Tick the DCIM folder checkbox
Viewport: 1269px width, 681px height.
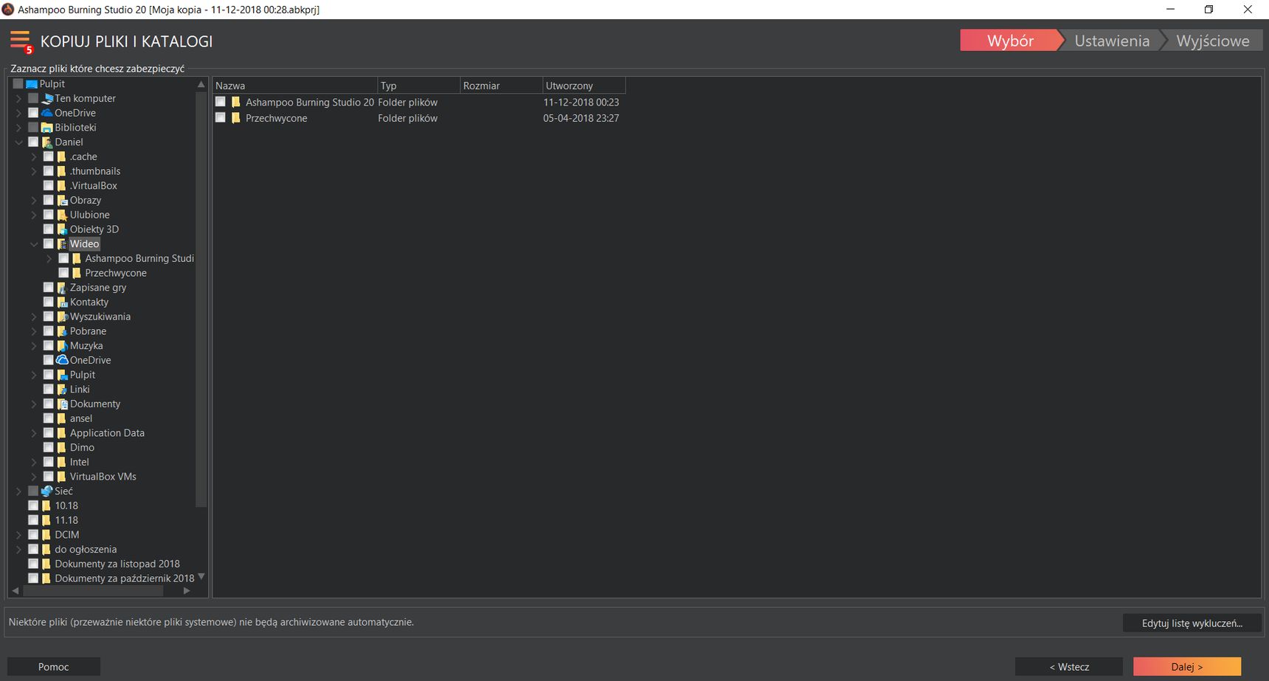point(33,535)
